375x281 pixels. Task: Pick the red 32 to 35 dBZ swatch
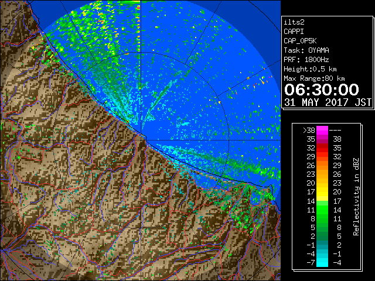tap(322, 148)
